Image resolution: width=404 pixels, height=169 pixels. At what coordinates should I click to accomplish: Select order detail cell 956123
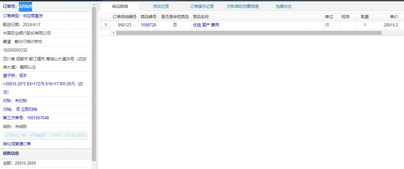125,25
